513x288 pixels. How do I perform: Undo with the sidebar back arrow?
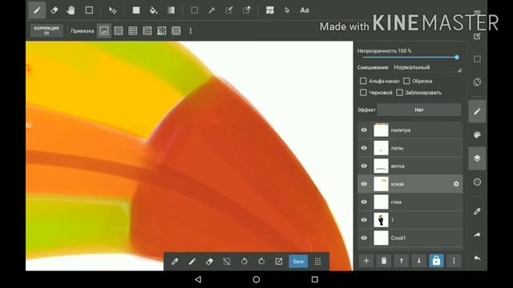477,258
